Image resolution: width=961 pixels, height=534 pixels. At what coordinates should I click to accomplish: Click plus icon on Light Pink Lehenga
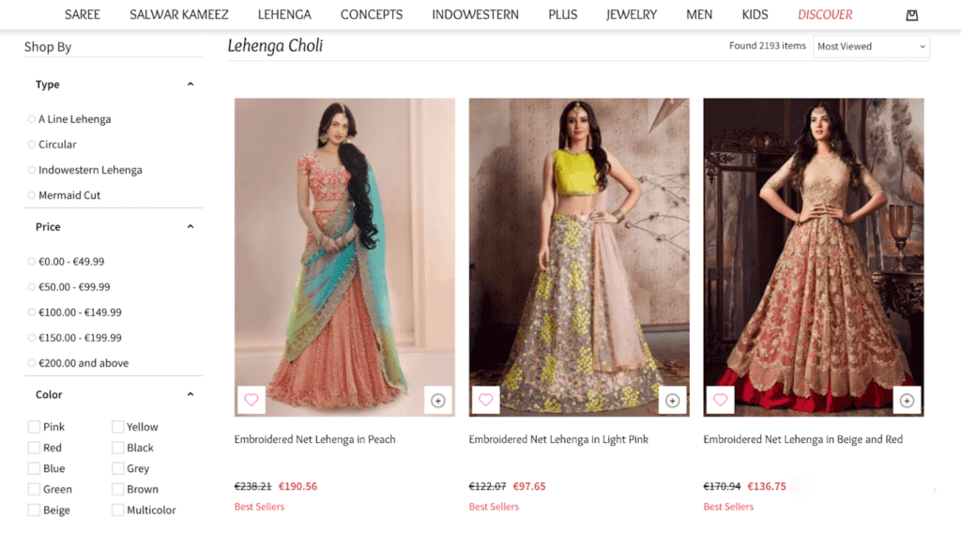point(672,401)
